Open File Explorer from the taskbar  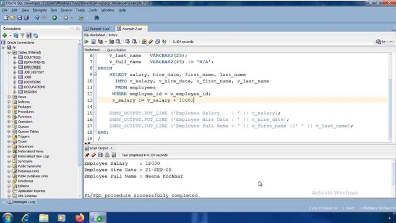(x=44, y=217)
